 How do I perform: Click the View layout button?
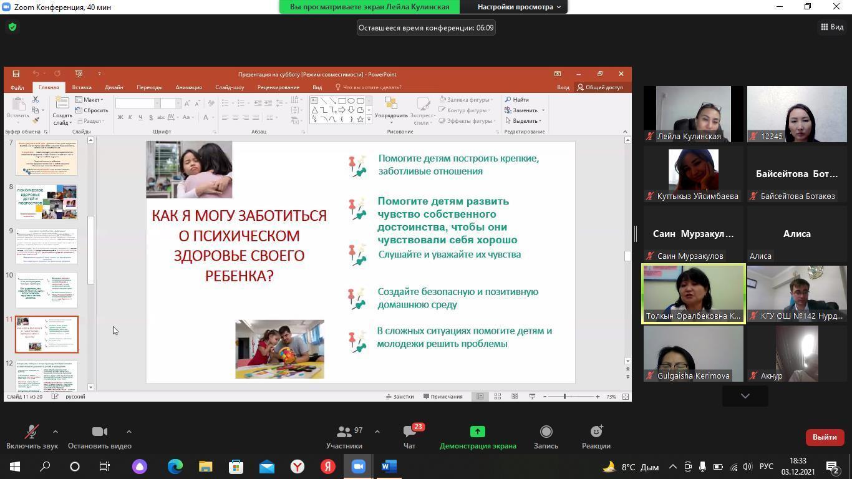click(832, 27)
